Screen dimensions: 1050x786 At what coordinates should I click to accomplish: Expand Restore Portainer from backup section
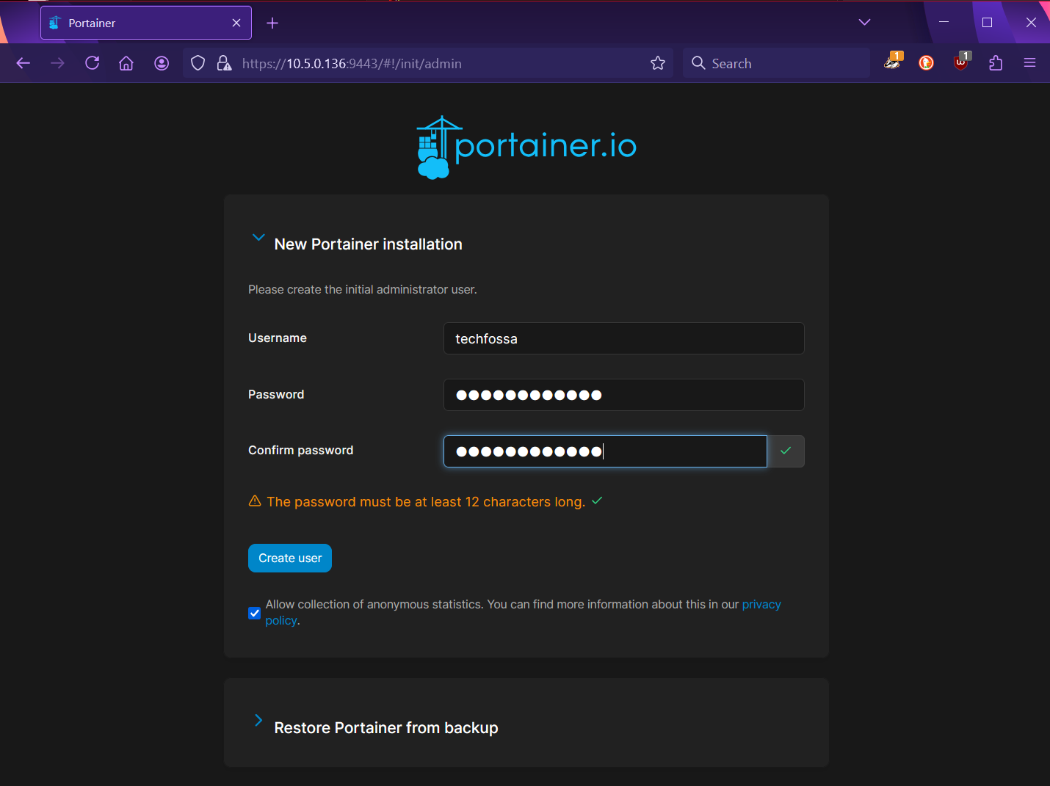tap(258, 720)
